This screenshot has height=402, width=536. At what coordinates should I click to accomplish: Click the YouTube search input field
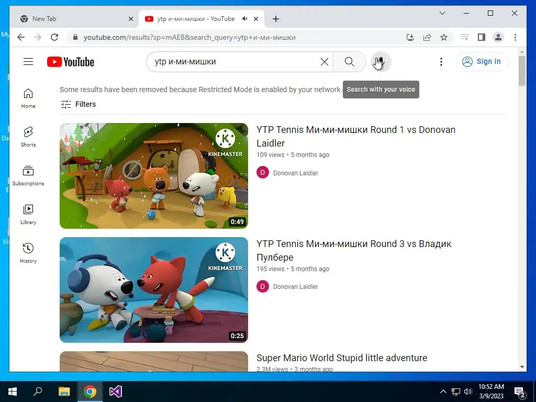[x=236, y=62]
